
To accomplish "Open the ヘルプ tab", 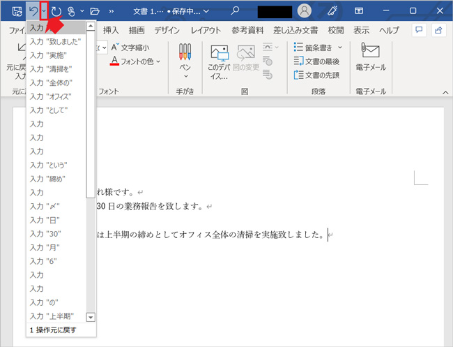I will [389, 30].
